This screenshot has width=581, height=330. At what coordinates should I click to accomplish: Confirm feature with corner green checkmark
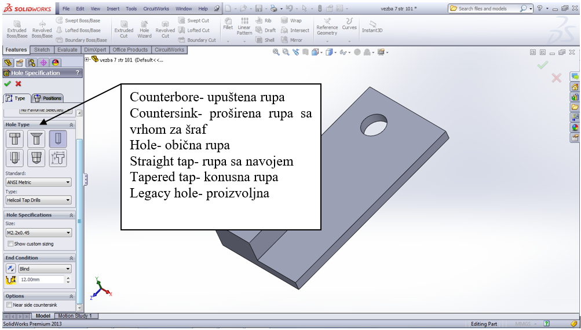(x=542, y=65)
